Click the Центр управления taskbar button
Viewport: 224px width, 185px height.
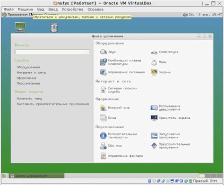(x=36, y=176)
